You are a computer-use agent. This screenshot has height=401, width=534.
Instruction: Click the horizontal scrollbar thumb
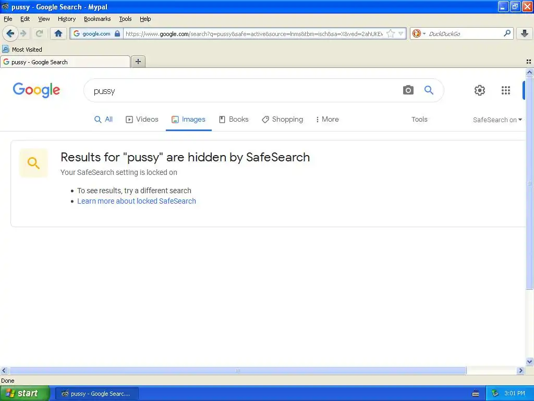click(x=237, y=370)
